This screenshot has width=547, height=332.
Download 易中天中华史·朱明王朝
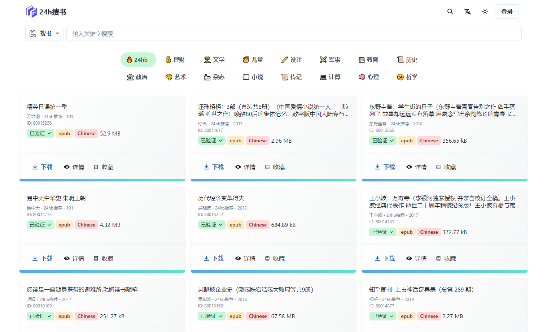coord(42,258)
